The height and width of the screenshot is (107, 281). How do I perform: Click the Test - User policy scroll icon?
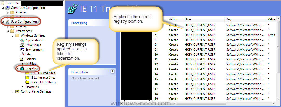[3, 3]
